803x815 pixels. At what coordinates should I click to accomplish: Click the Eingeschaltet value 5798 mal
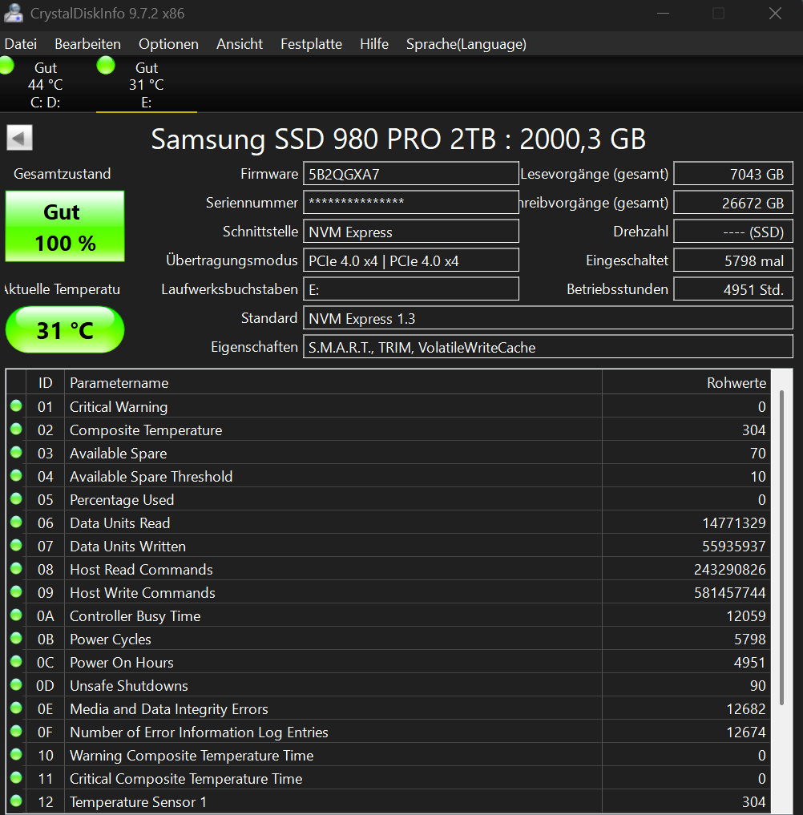coord(733,260)
